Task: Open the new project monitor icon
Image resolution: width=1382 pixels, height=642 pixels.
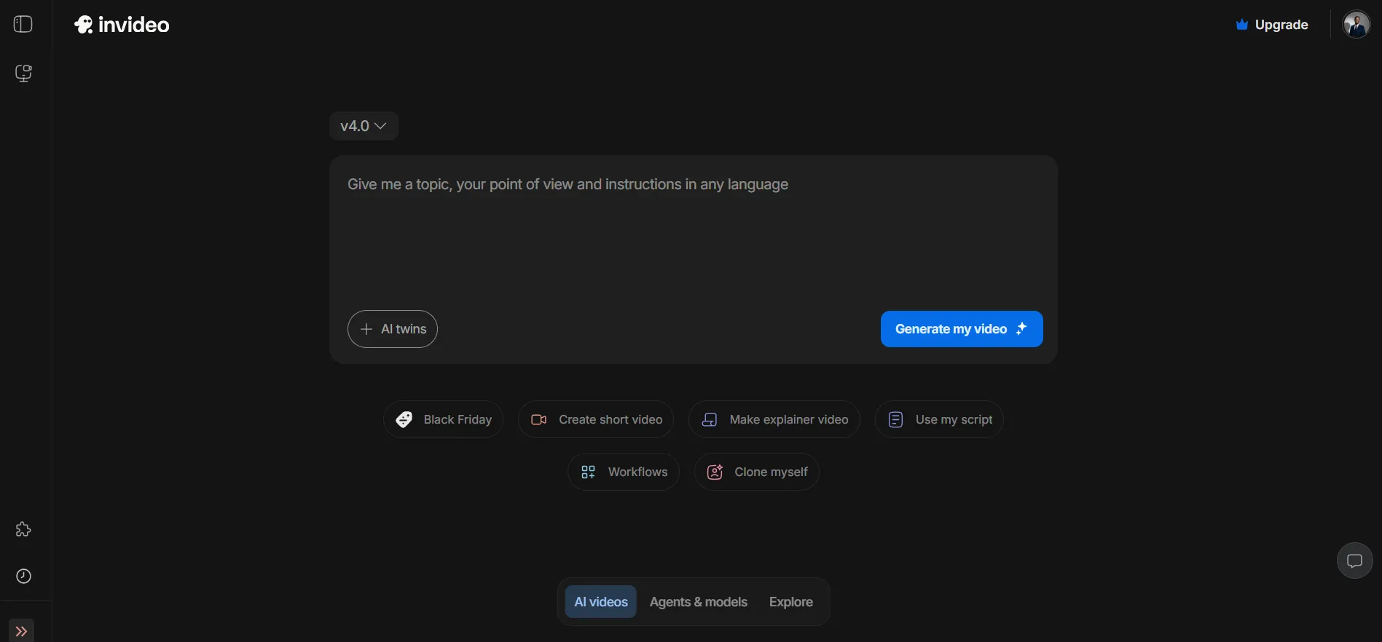Action: pyautogui.click(x=23, y=73)
